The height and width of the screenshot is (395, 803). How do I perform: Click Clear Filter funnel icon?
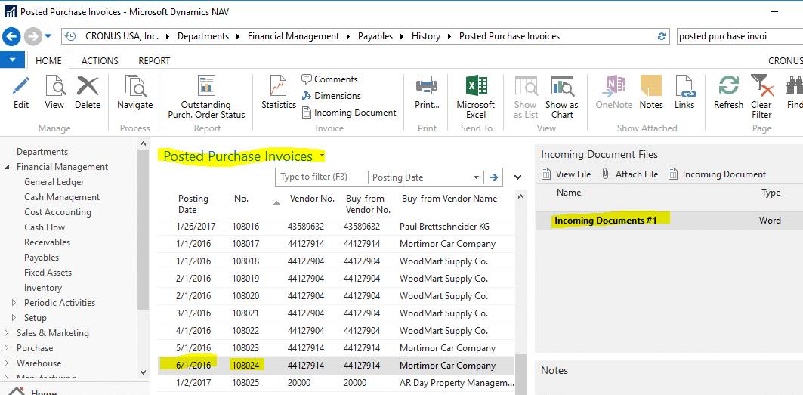pos(761,86)
